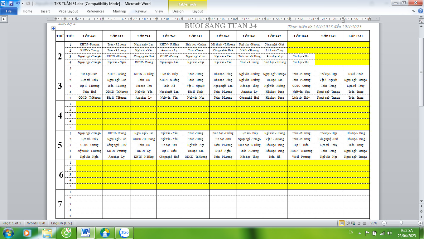Viewport: 424px width, 239px height.
Task: Open Zalo from the taskbar
Action: click(124, 232)
